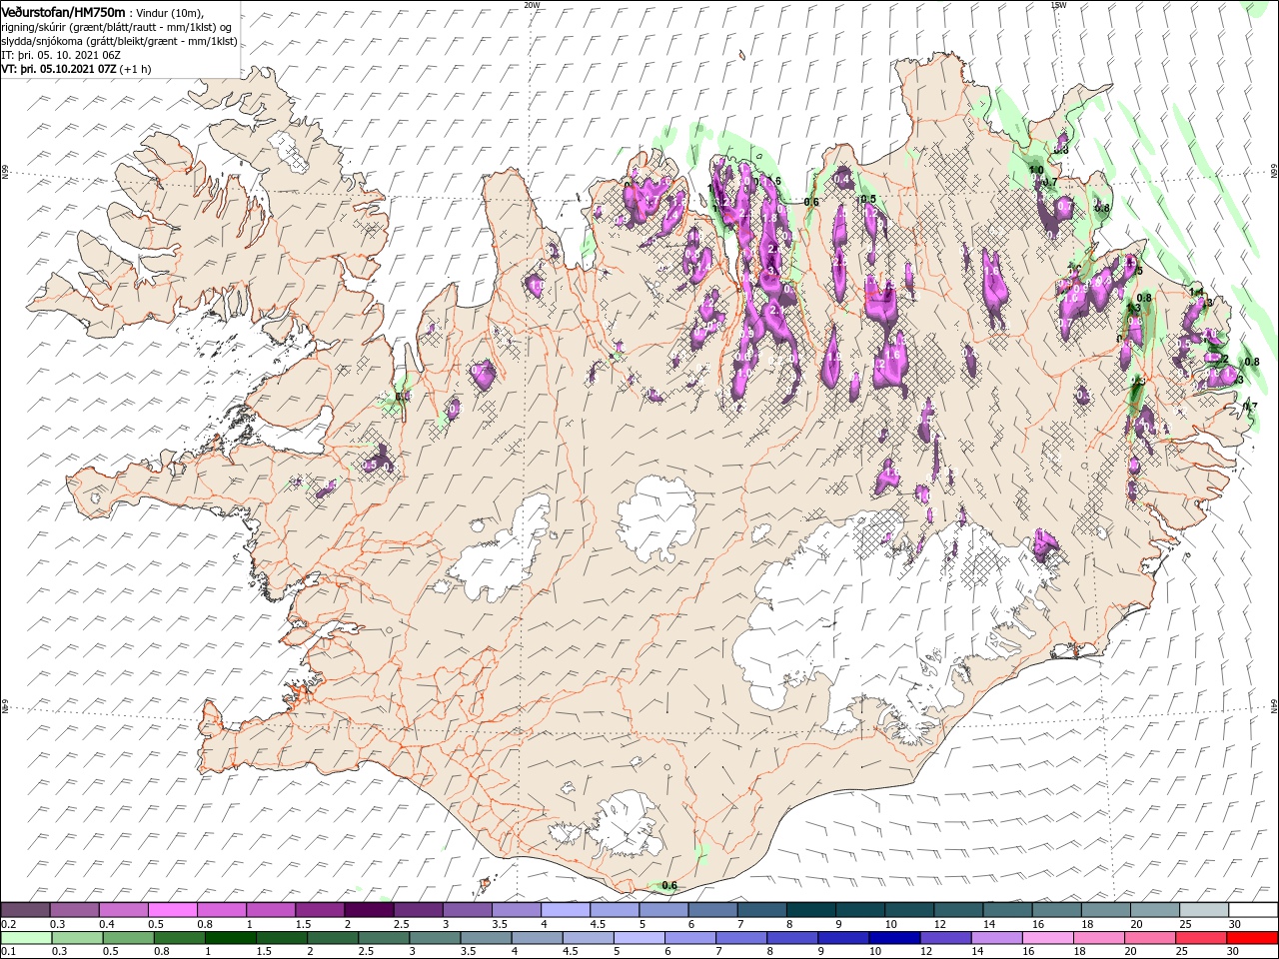Viewport: 1279px width, 959px height.
Task: Click the 'IT: þri. 05. 10. 2021 06Z' line
Action: click(61, 55)
